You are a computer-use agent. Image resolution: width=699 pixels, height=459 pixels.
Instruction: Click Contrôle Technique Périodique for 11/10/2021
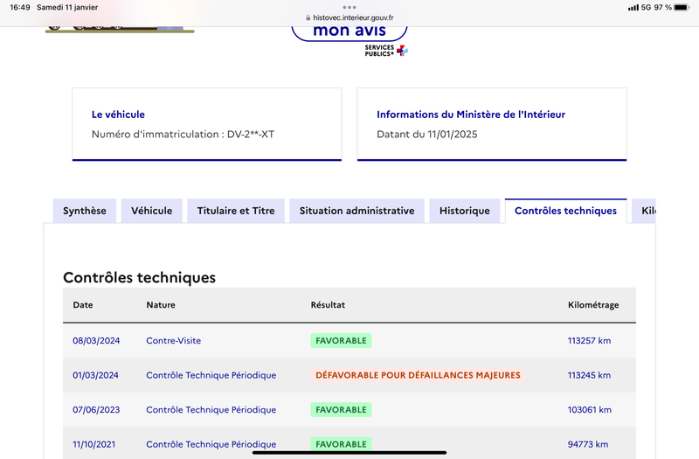pos(211,444)
